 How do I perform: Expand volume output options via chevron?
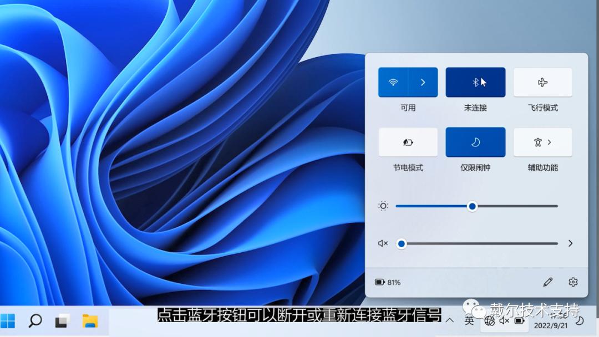click(x=571, y=243)
